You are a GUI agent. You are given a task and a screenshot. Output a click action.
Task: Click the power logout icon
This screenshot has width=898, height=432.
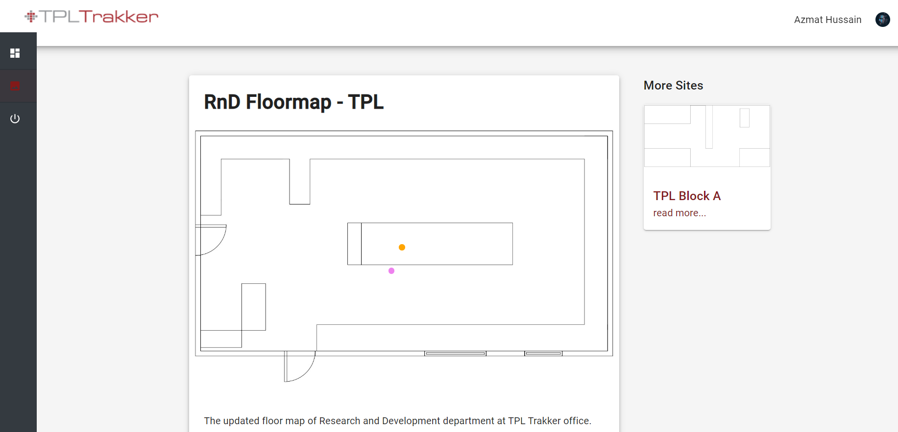pyautogui.click(x=15, y=118)
